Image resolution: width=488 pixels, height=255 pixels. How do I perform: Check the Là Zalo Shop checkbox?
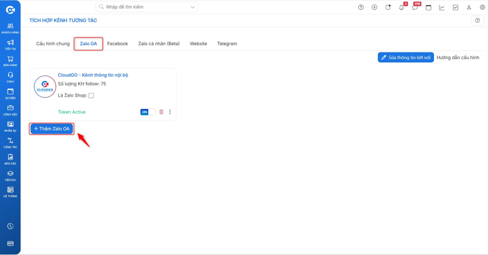[x=91, y=95]
